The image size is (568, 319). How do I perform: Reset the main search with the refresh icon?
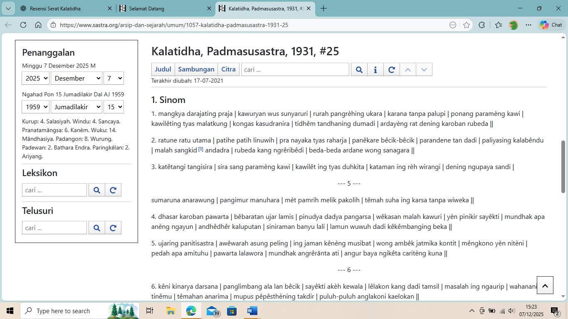coord(391,69)
